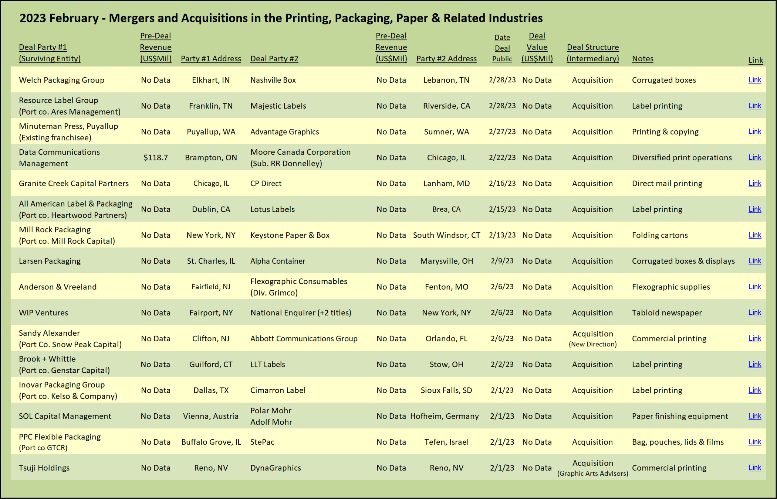Open the Link for Granite Creek Capital Partners row
Viewport: 777px width, 499px height.
pos(754,183)
